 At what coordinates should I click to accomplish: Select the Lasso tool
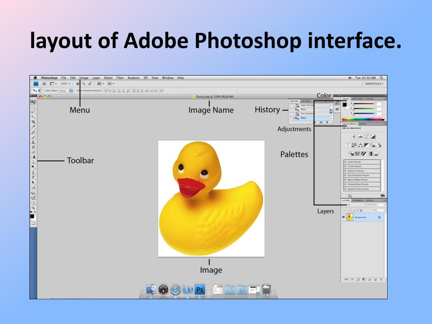pyautogui.click(x=33, y=111)
